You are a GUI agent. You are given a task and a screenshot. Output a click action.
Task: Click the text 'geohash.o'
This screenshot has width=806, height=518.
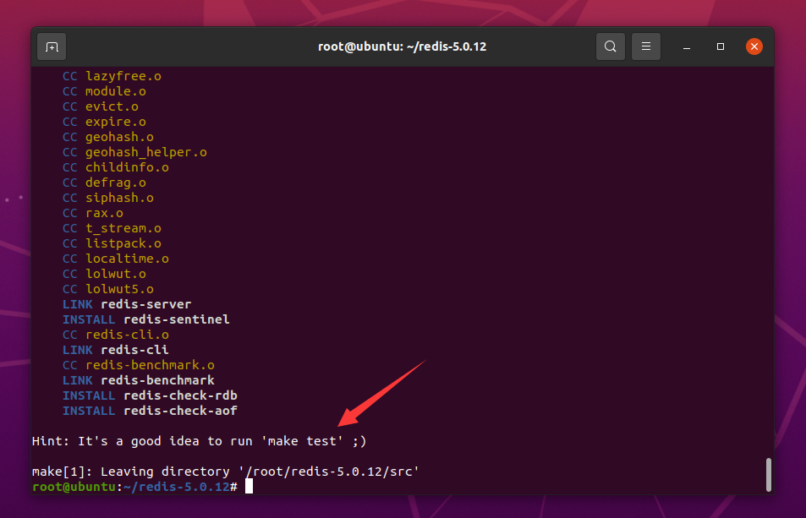(119, 137)
